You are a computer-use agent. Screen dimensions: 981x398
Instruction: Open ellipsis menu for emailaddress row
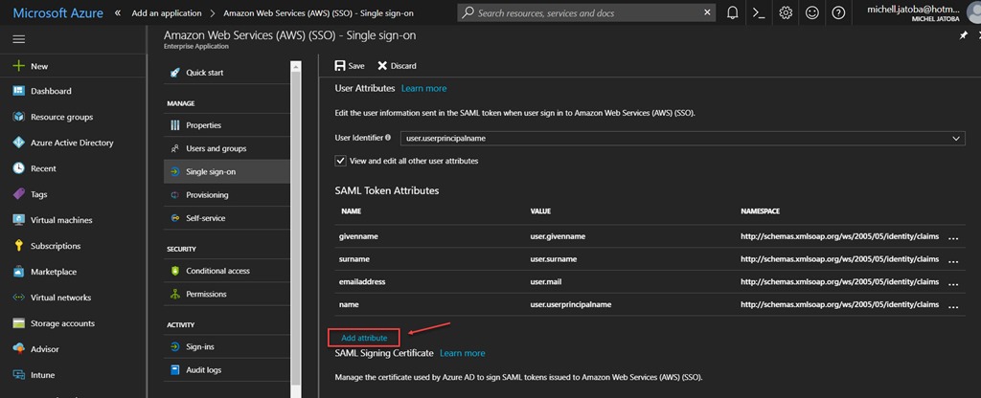pyautogui.click(x=953, y=283)
